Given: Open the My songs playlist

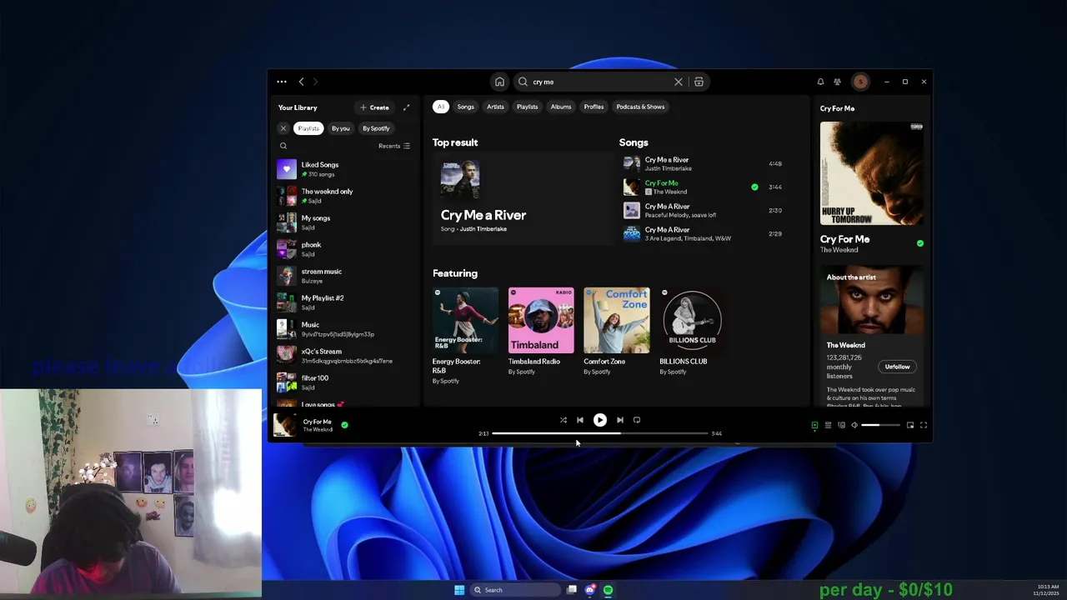Looking at the screenshot, I should point(344,222).
